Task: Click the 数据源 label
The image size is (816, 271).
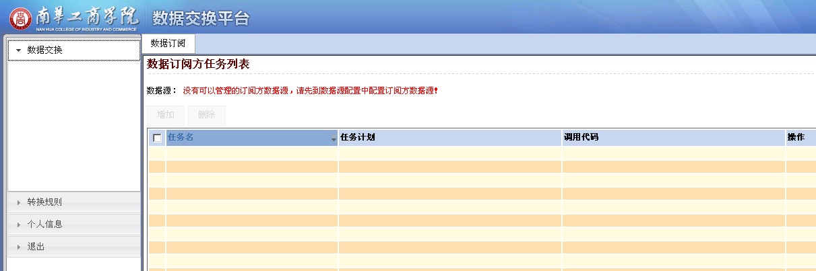Action: (x=161, y=90)
